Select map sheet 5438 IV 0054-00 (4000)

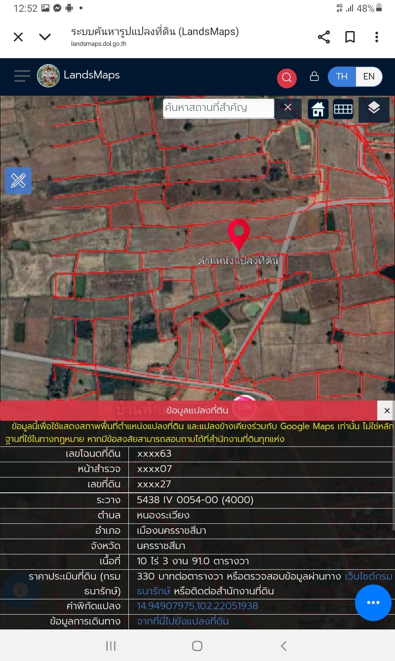click(195, 500)
